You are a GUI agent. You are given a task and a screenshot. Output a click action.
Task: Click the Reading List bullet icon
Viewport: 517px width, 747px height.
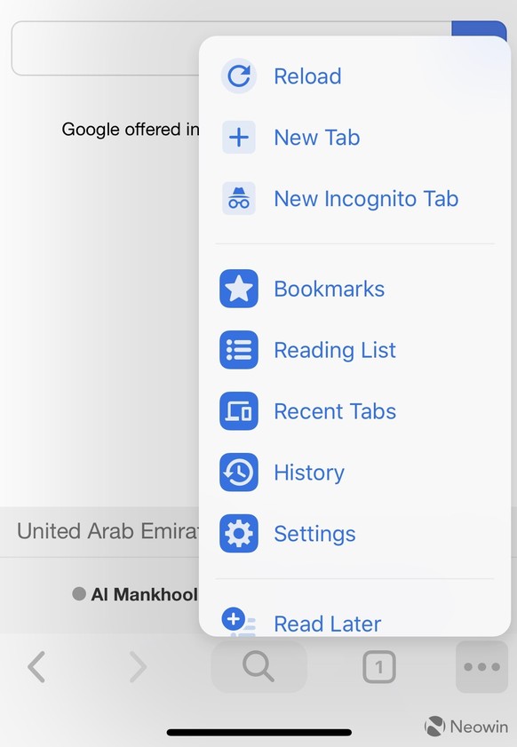[x=239, y=350]
